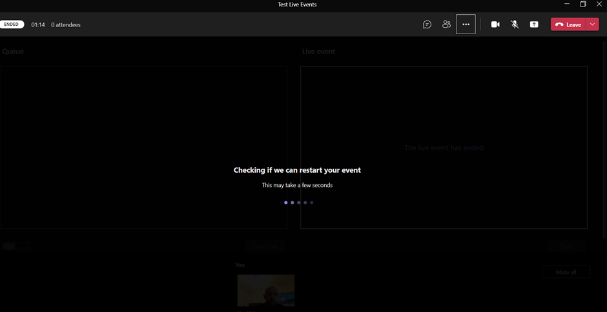Choose the second layout option under Queue

pyautogui.click(x=24, y=246)
